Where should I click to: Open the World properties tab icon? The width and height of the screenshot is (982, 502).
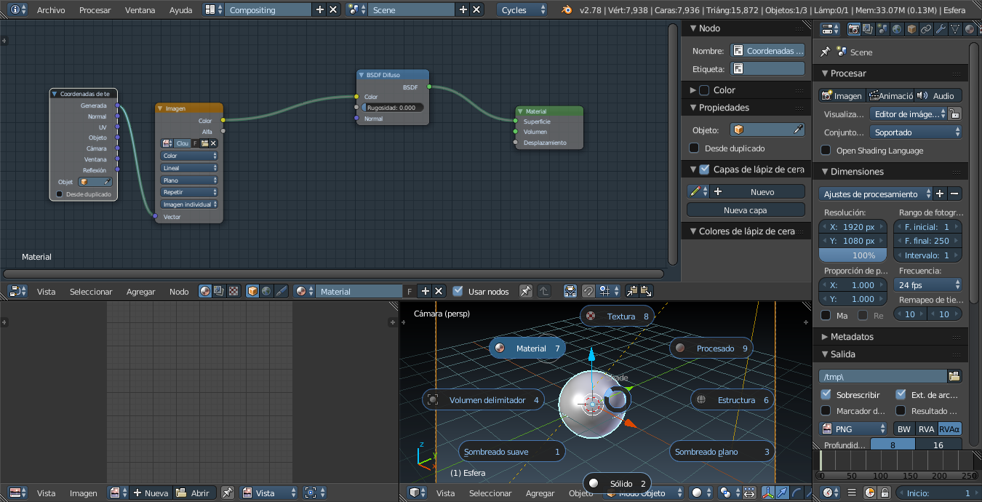(897, 30)
